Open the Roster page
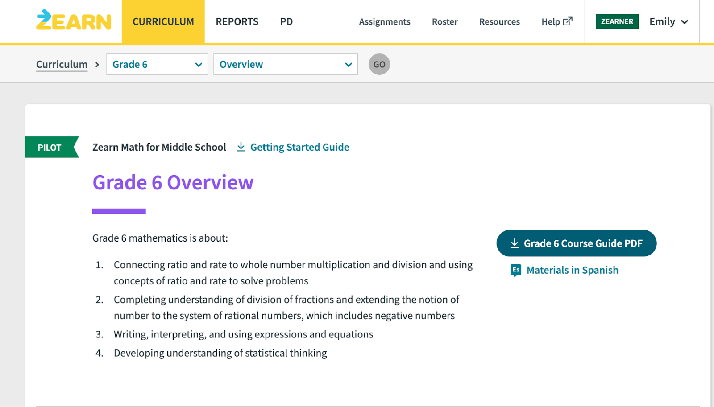This screenshot has width=714, height=407. coord(445,21)
